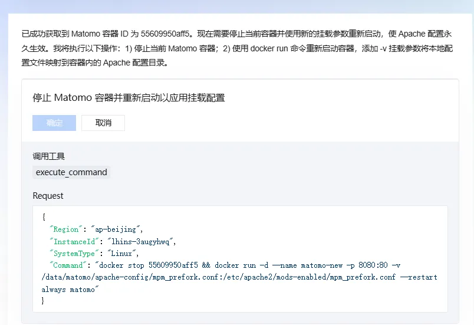Image resolution: width=474 pixels, height=325 pixels.
Task: Select the execute_command tool name tag
Action: tap(71, 172)
